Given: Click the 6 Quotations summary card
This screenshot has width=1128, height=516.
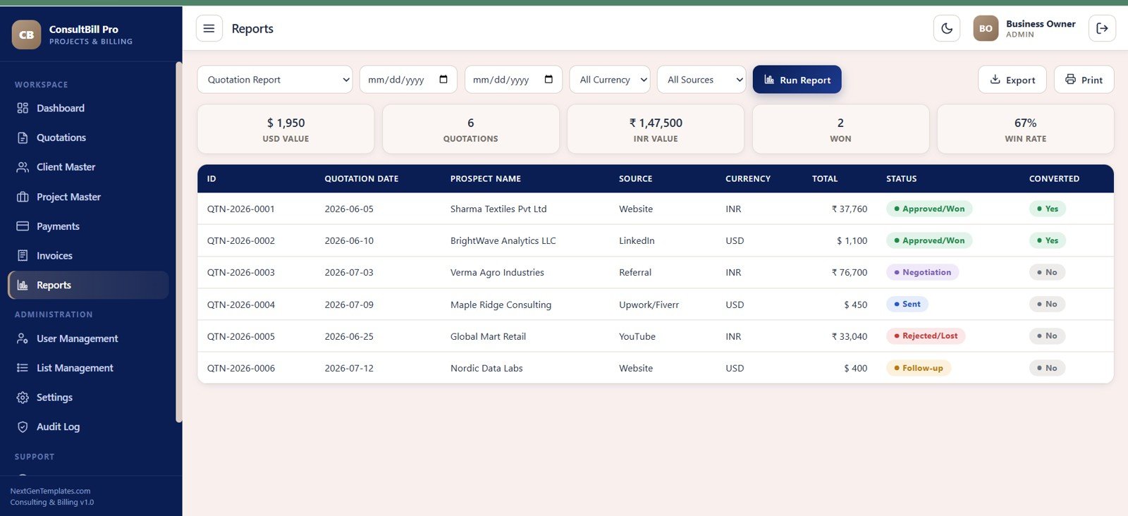Looking at the screenshot, I should point(470,129).
